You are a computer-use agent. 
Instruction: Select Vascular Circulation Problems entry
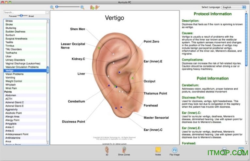point(25,67)
